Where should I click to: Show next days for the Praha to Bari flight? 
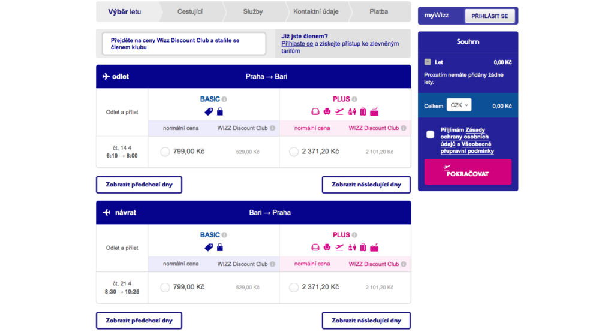(366, 185)
